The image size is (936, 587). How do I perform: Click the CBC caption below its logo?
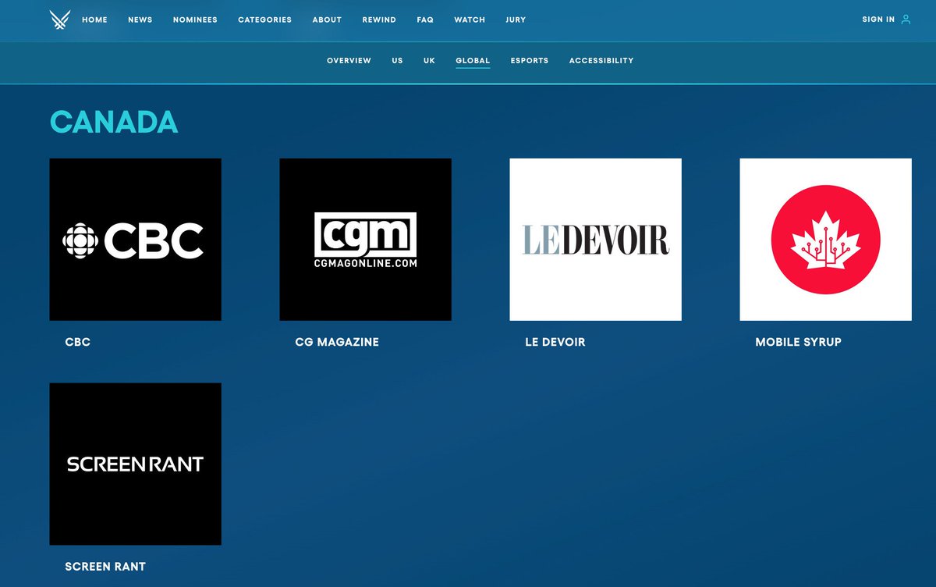click(x=78, y=342)
